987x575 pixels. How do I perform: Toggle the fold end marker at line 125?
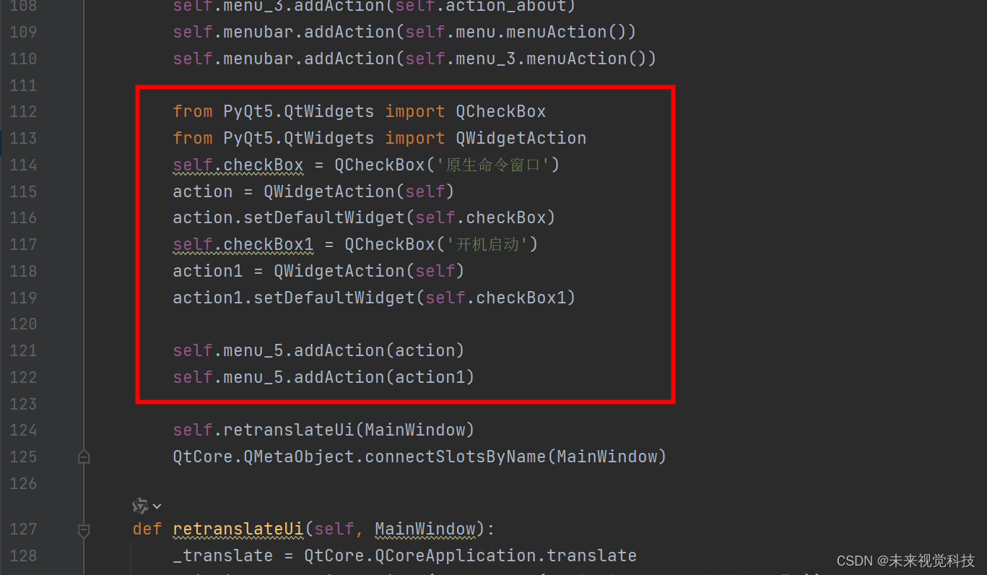tap(84, 457)
